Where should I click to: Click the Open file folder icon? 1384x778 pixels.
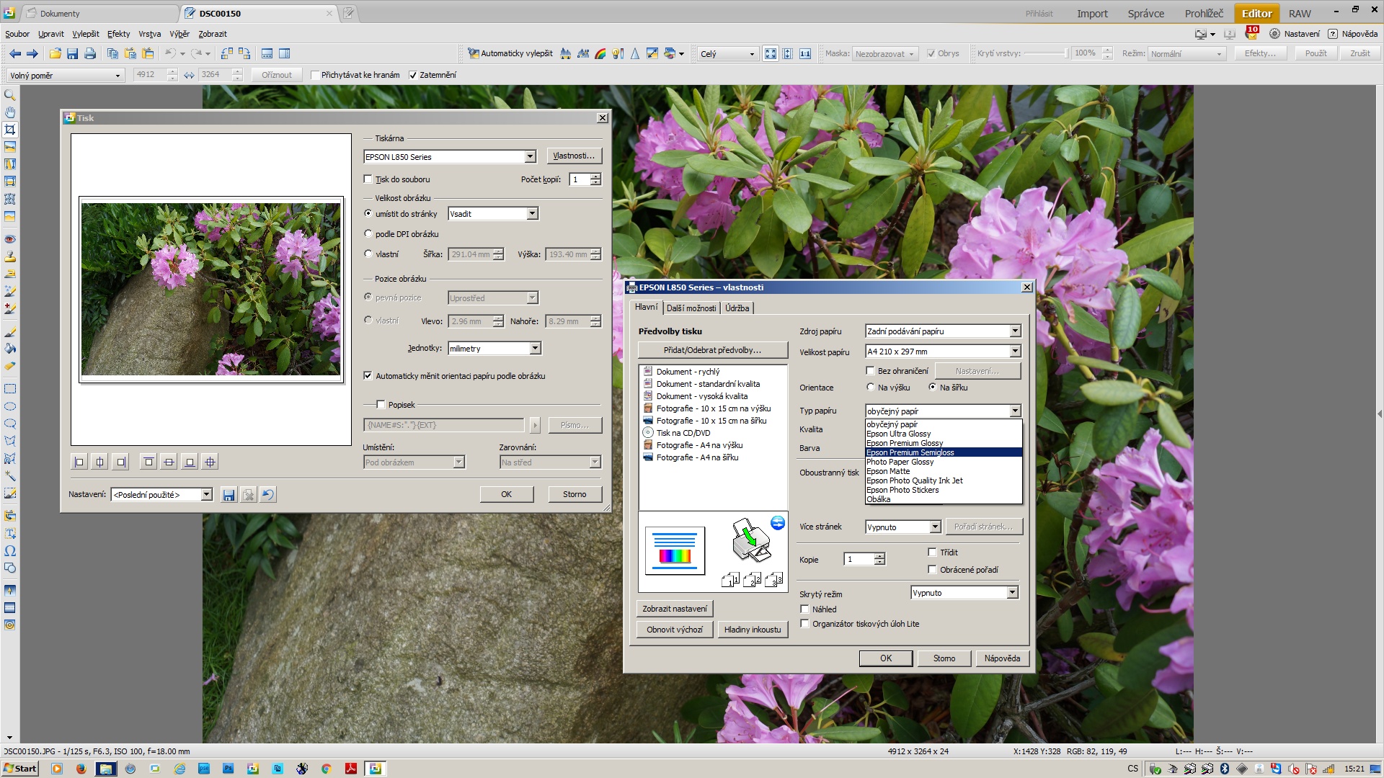click(55, 53)
